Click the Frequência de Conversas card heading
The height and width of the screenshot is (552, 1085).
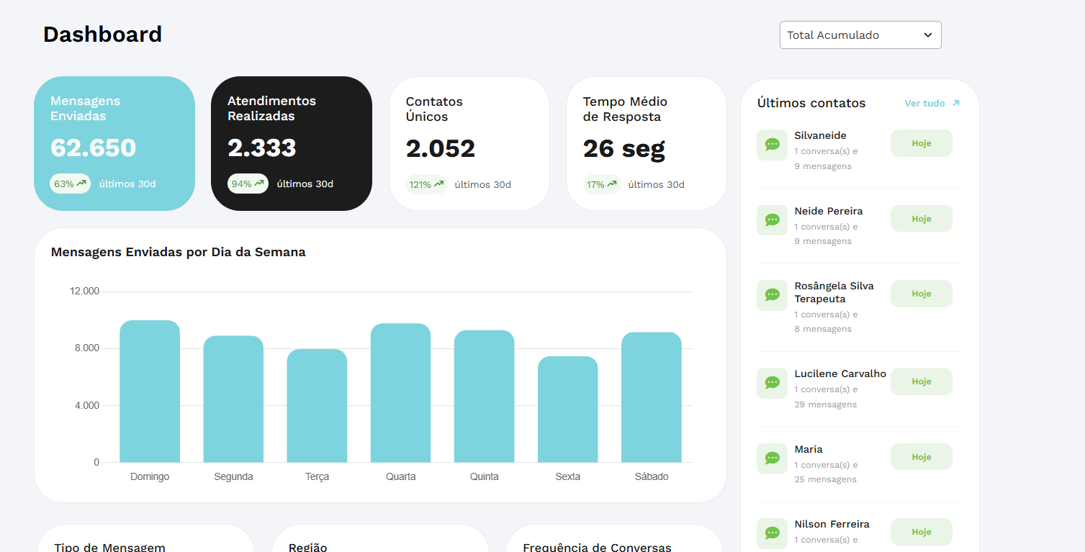click(x=597, y=547)
